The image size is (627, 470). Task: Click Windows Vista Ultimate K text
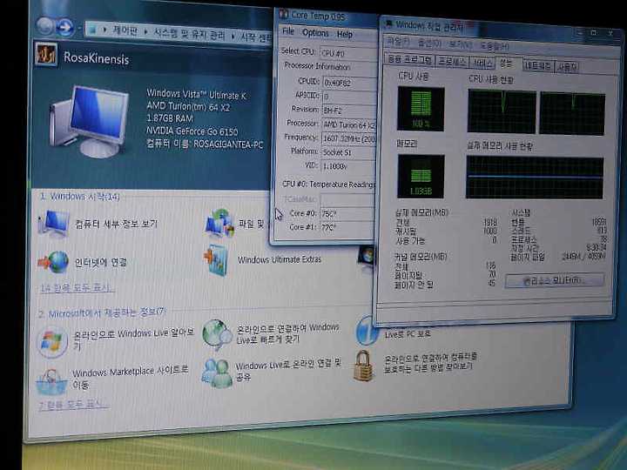point(197,95)
